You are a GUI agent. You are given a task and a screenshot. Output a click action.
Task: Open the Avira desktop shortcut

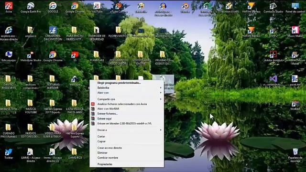pos(9,8)
